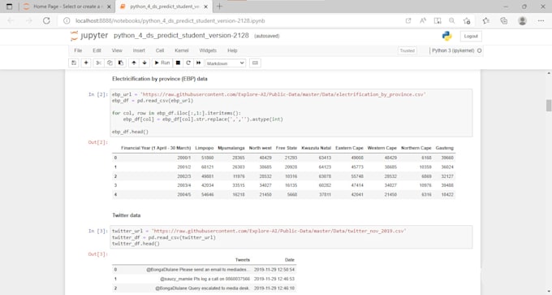Viewport: 552px width, 295px height.
Task: Open the zoom out magnifier icon
Action: (451, 21)
